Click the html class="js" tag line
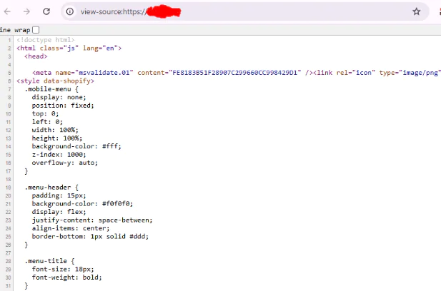 [x=69, y=48]
